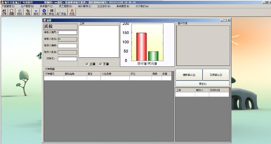Click the 订单号 input field

67,59
